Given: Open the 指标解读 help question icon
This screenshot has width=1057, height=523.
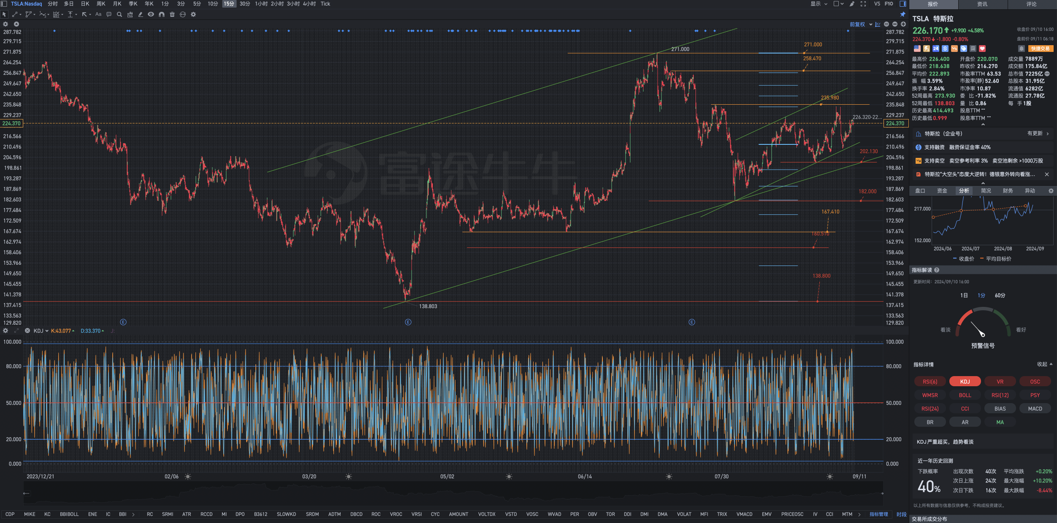Looking at the screenshot, I should 937,270.
